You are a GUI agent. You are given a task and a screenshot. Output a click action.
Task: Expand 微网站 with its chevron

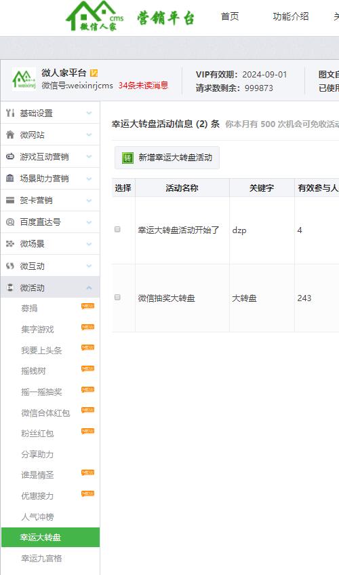(x=89, y=135)
